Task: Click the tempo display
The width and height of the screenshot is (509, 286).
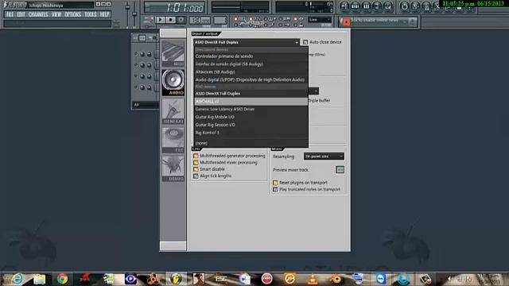Action: tap(200, 21)
